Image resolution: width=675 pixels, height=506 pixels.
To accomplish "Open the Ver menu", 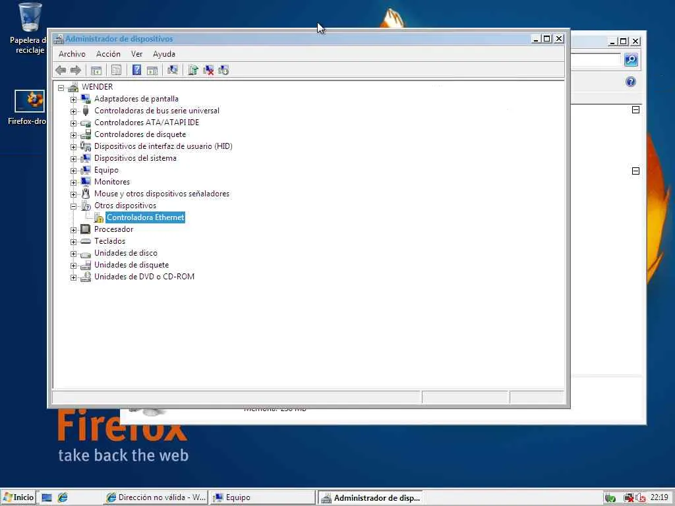I will pos(136,54).
